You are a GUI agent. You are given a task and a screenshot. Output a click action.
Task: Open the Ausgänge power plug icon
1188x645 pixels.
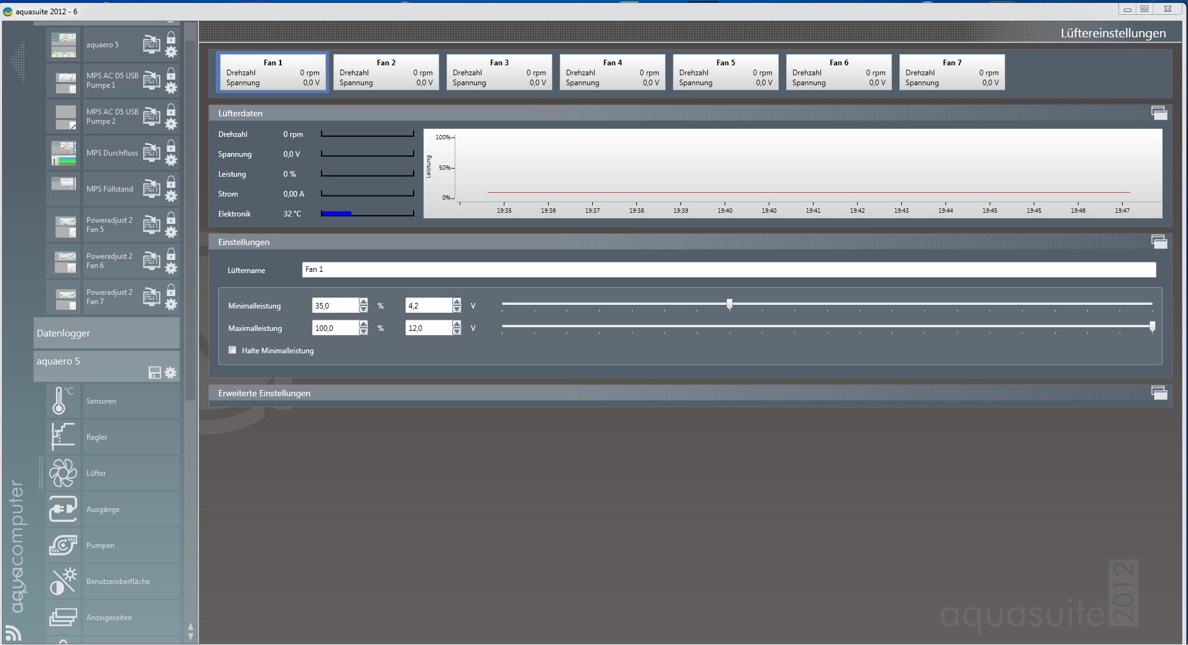pyautogui.click(x=63, y=509)
